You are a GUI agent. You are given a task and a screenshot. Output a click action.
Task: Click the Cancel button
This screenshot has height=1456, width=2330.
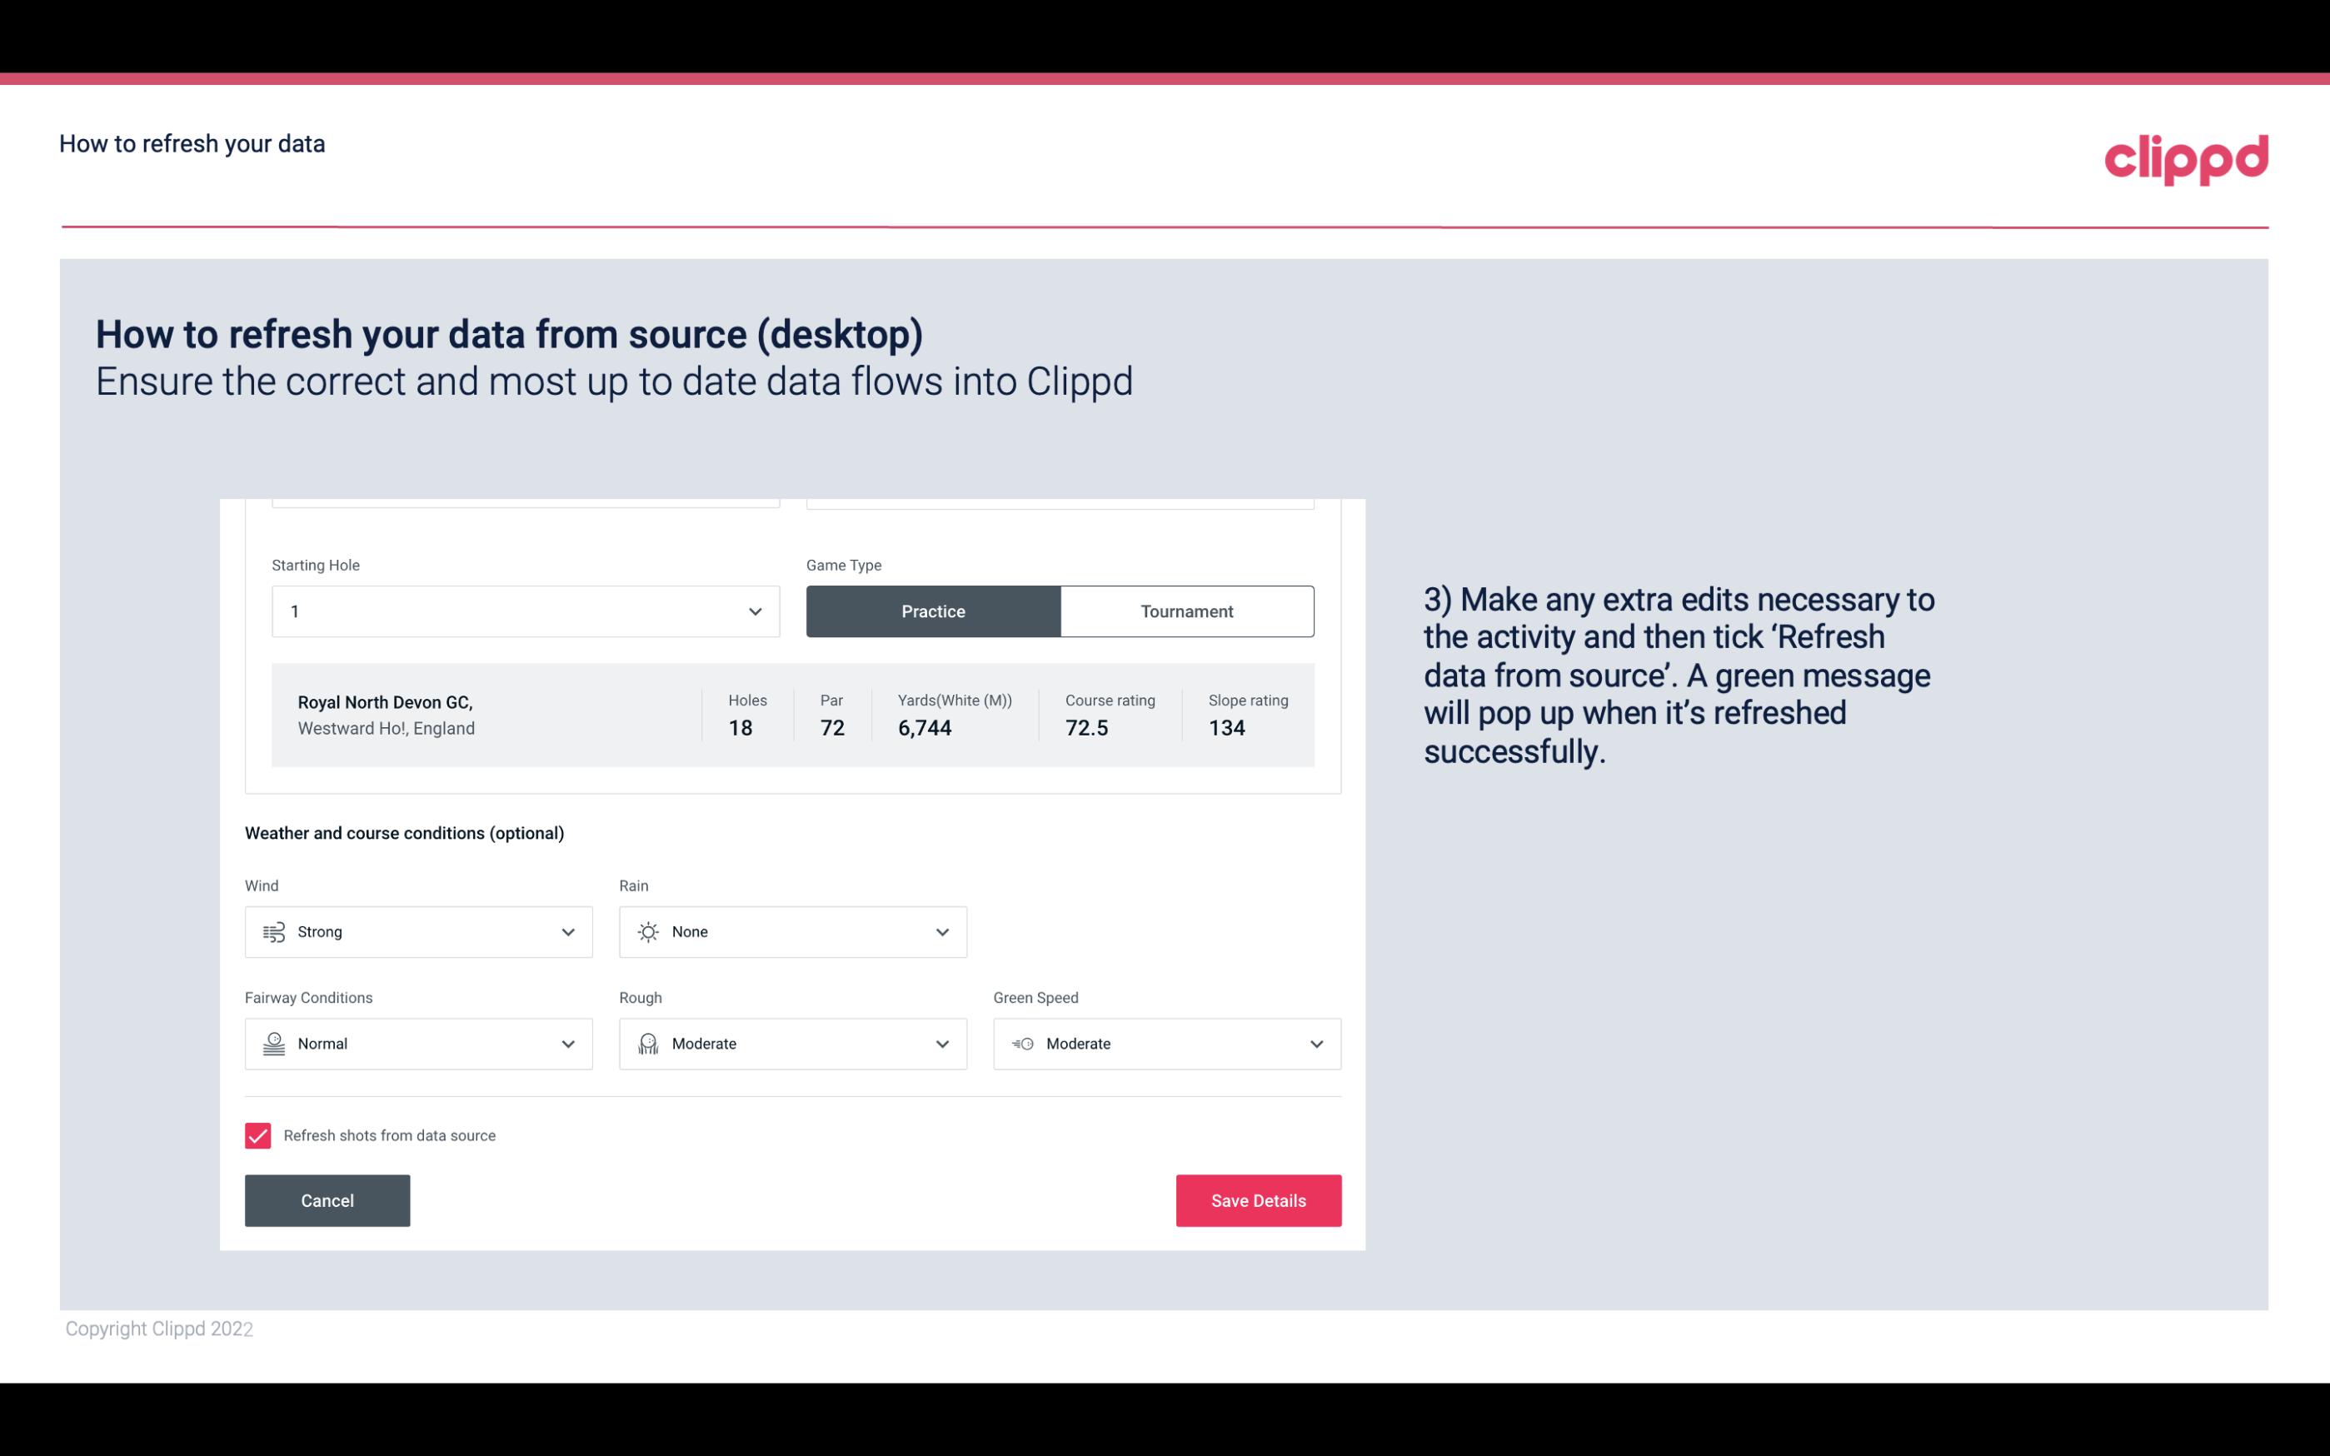click(x=327, y=1199)
